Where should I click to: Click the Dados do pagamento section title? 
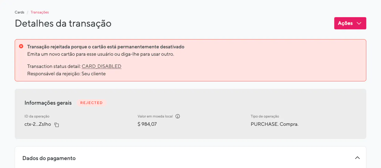[x=49, y=158]
